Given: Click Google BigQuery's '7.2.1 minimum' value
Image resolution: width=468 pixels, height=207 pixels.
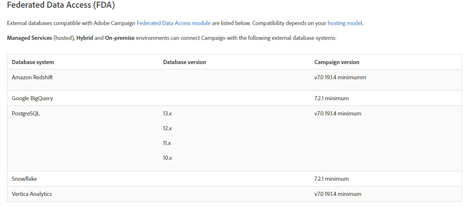Looking at the screenshot, I should pyautogui.click(x=331, y=98).
